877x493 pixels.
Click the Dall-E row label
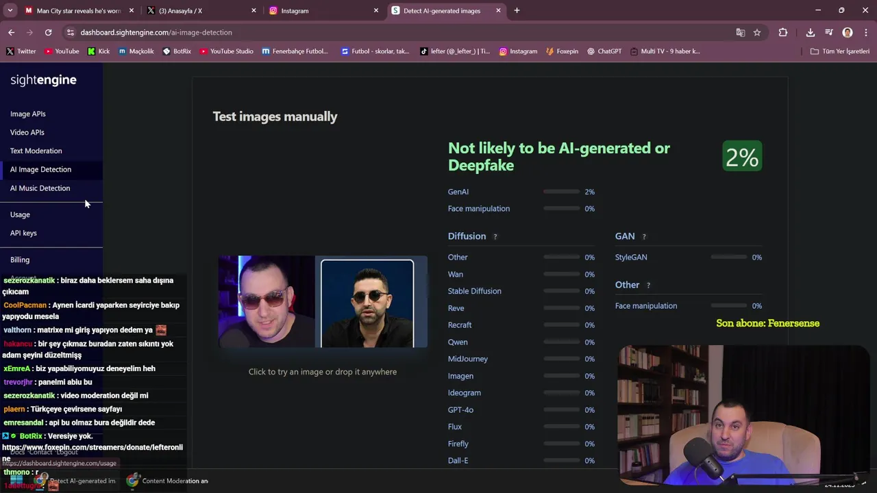click(x=458, y=461)
